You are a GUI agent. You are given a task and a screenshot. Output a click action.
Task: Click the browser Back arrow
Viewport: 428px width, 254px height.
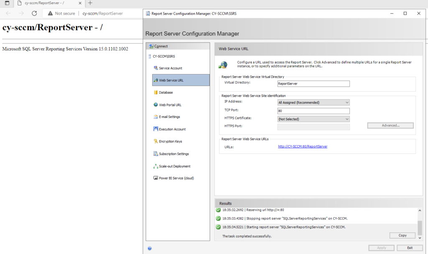coord(8,13)
